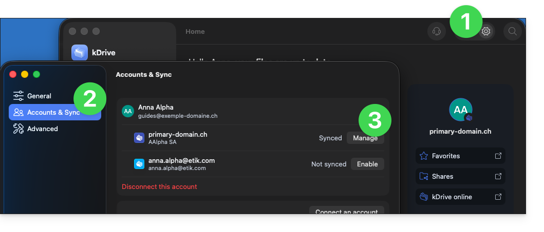
Task: Open settings via the gear icon
Action: 486,31
